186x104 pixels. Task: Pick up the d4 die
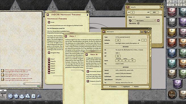click(39, 96)
